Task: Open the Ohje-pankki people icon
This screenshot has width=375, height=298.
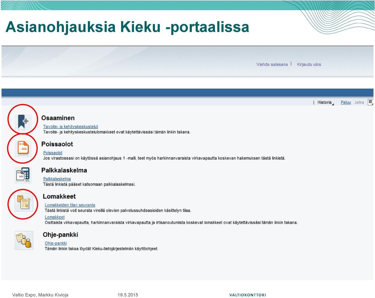Action: [24, 240]
